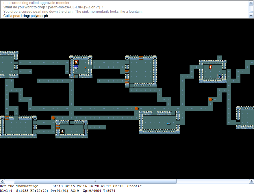The image size is (254, 193).
Task: Click the 'Call a pearl ring: polymorph' prompt
Action: pyautogui.click(x=26, y=16)
